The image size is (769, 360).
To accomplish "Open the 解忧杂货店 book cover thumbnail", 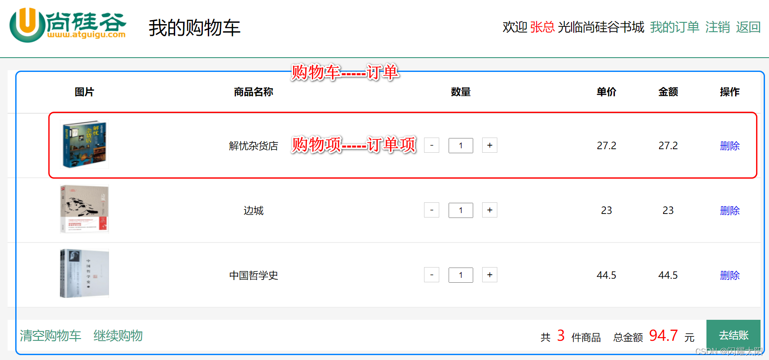I will tap(84, 144).
